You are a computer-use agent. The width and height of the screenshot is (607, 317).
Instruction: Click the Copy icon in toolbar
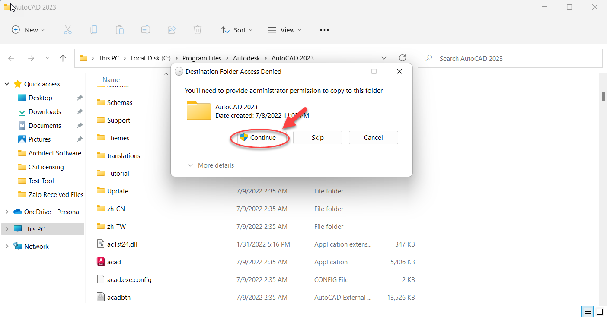93,30
